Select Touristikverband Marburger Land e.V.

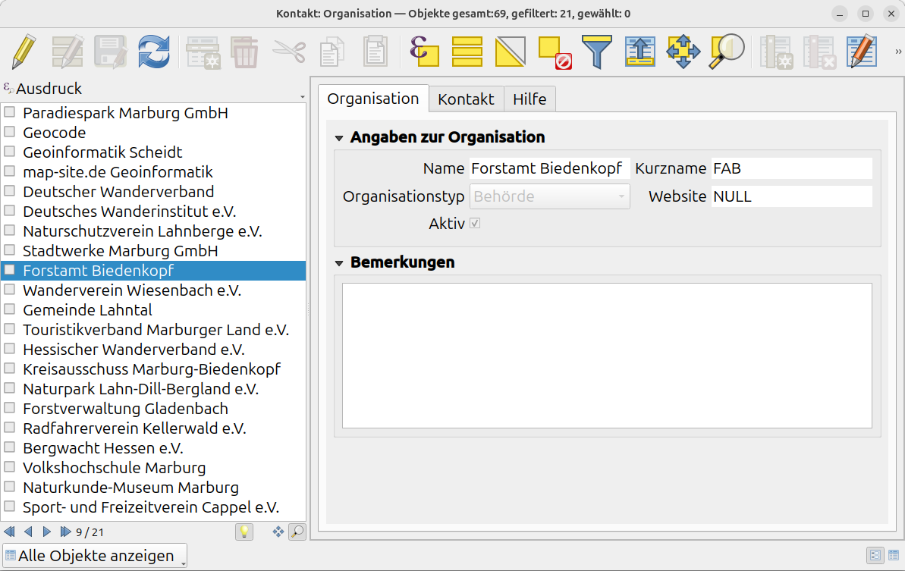pos(153,329)
